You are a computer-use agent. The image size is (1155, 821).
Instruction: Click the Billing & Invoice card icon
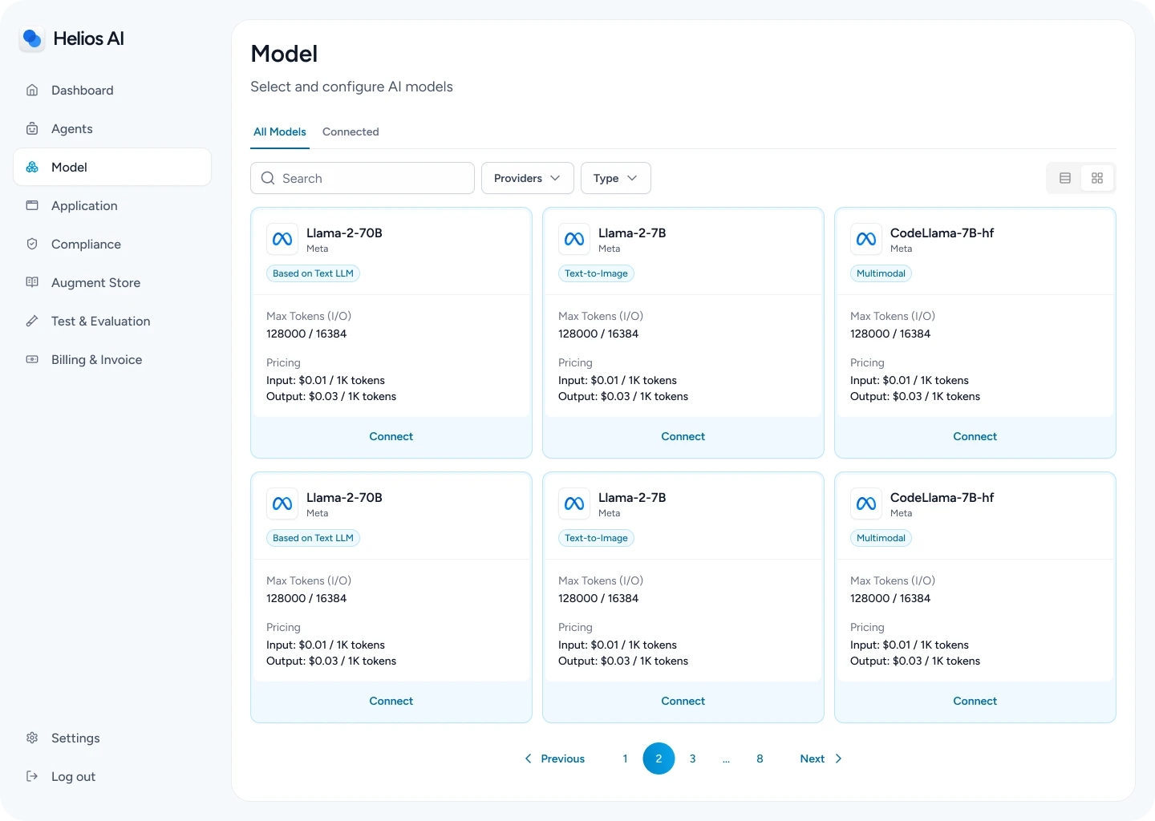pos(32,359)
